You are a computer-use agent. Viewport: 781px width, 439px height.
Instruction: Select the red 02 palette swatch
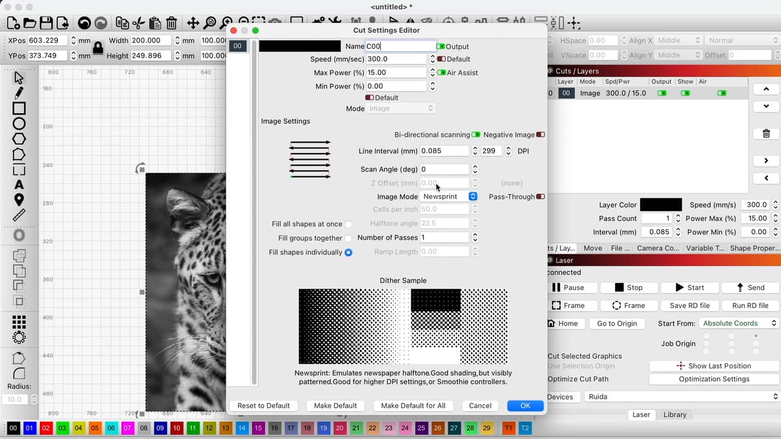[46, 429]
